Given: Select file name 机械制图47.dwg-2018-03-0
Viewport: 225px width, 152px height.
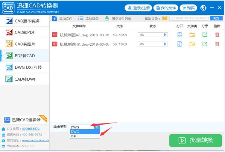Looking at the screenshot, I should (x=84, y=35).
